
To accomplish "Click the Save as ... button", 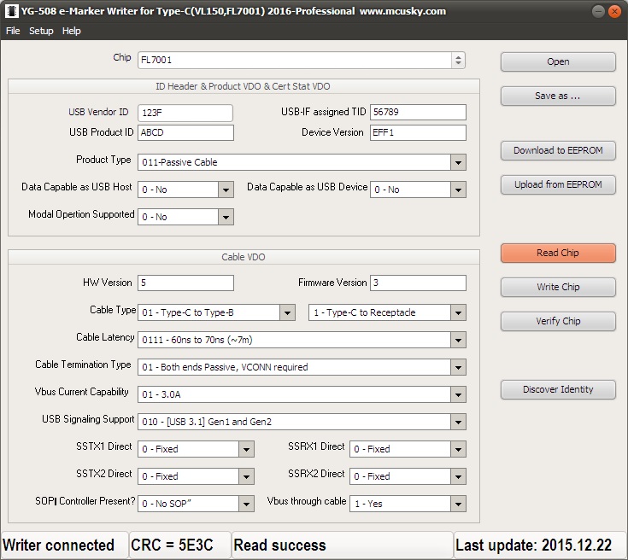I will 558,96.
